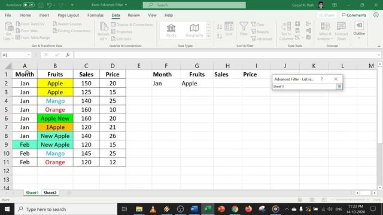Click Advanced Filter dialog help question mark
Image resolution: width=383 pixels, height=215 pixels.
(x=322, y=79)
